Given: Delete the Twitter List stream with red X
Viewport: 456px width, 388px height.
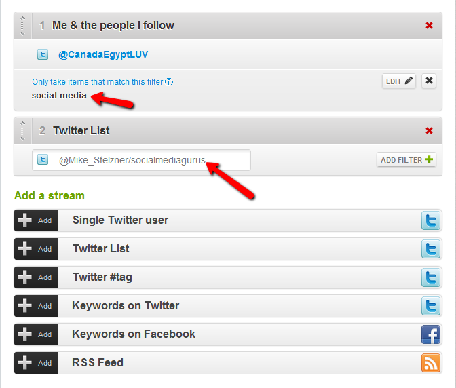Looking at the screenshot, I should click(x=429, y=131).
